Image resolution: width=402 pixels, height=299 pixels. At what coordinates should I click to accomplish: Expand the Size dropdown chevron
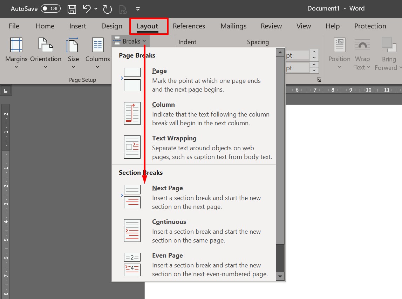pos(73,67)
